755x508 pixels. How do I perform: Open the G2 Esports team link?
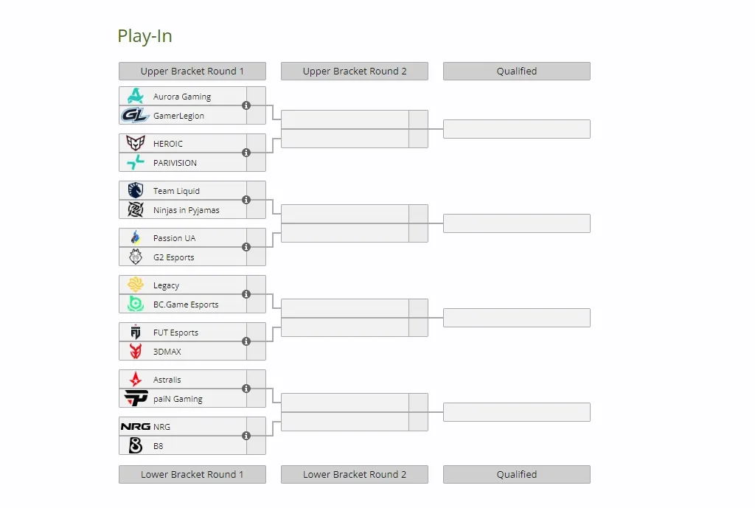tap(174, 257)
